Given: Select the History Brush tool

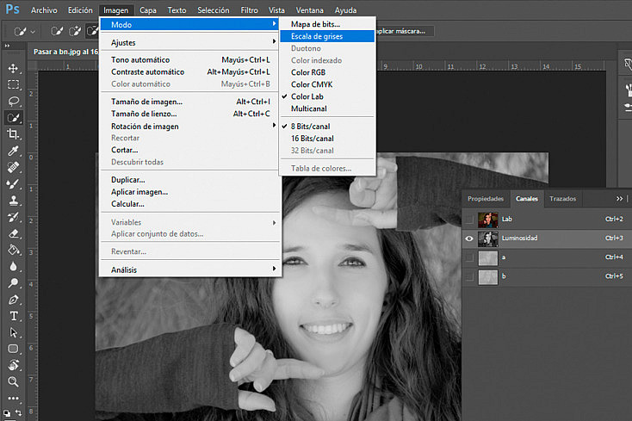Looking at the screenshot, I should [x=13, y=217].
